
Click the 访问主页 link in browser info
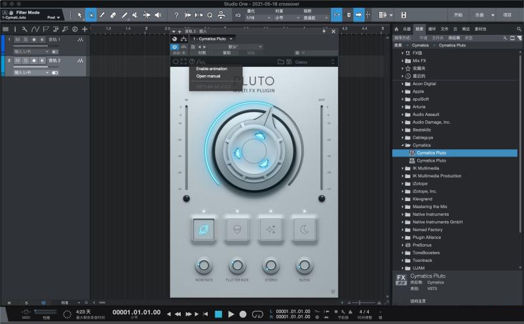pyautogui.click(x=418, y=301)
